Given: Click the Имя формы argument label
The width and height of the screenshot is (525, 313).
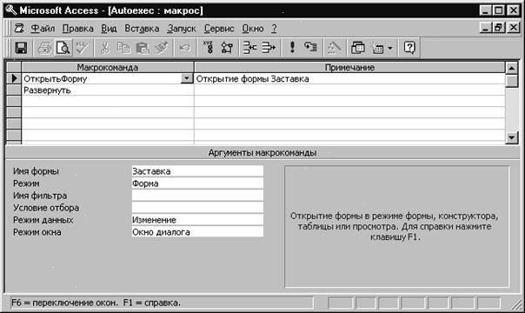Looking at the screenshot, I should (x=36, y=171).
